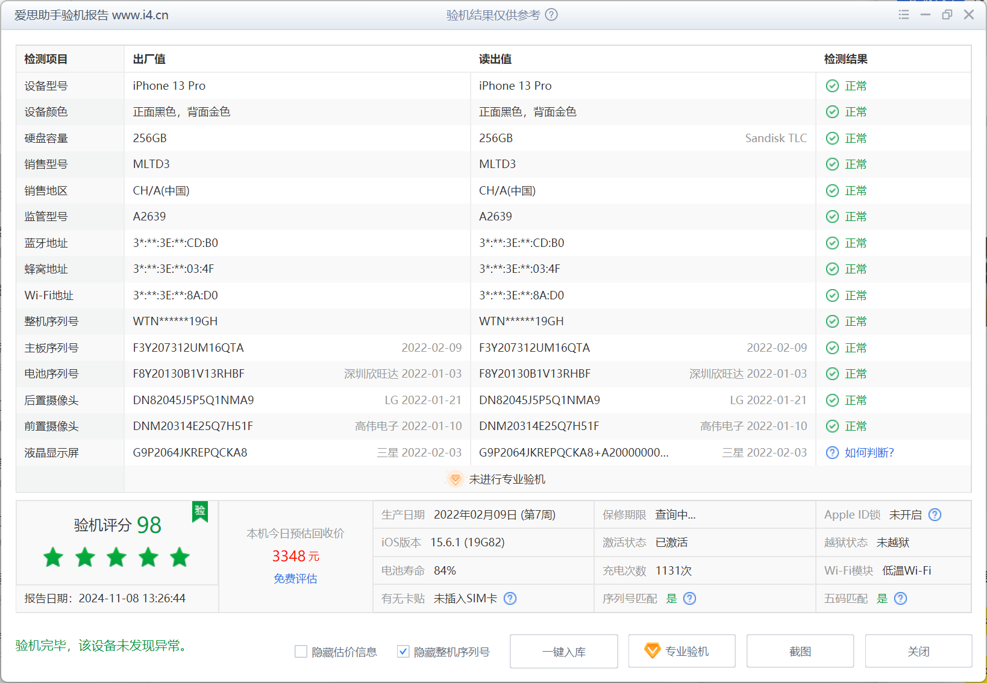Screen dimensions: 987x683
Task: Click the 验机评分 98 score
Action: point(117,525)
